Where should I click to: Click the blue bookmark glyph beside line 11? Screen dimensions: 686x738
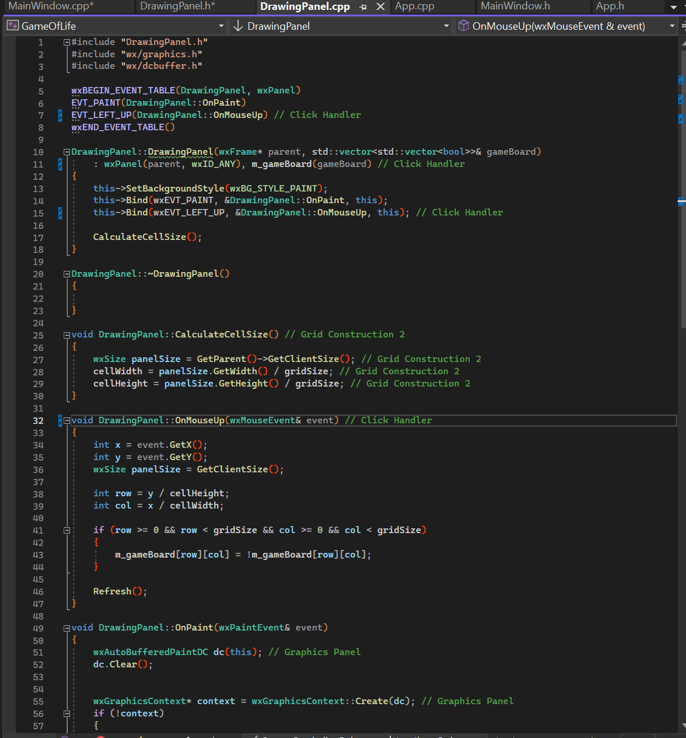tap(59, 164)
